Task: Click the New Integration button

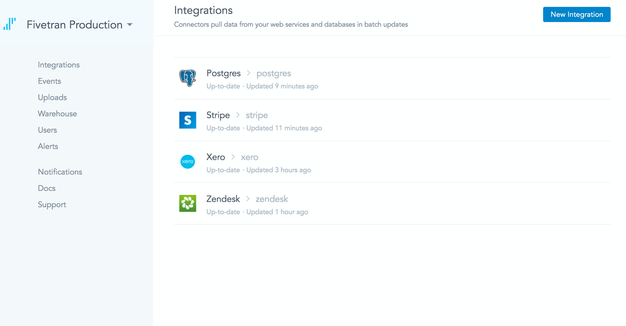Action: [576, 14]
